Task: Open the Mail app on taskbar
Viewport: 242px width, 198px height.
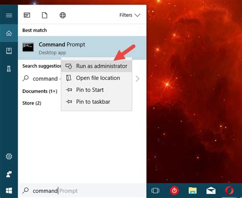Action: click(x=211, y=190)
